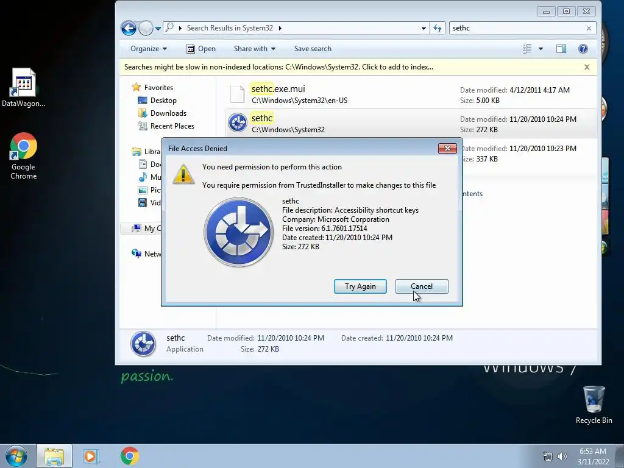Open the Windows Start menu

16,456
